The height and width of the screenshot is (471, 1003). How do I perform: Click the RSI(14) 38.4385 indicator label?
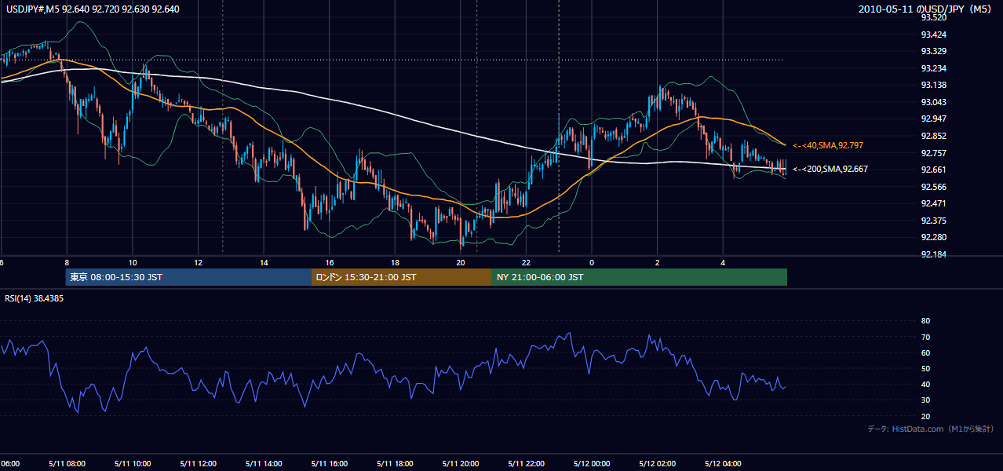[x=35, y=298]
